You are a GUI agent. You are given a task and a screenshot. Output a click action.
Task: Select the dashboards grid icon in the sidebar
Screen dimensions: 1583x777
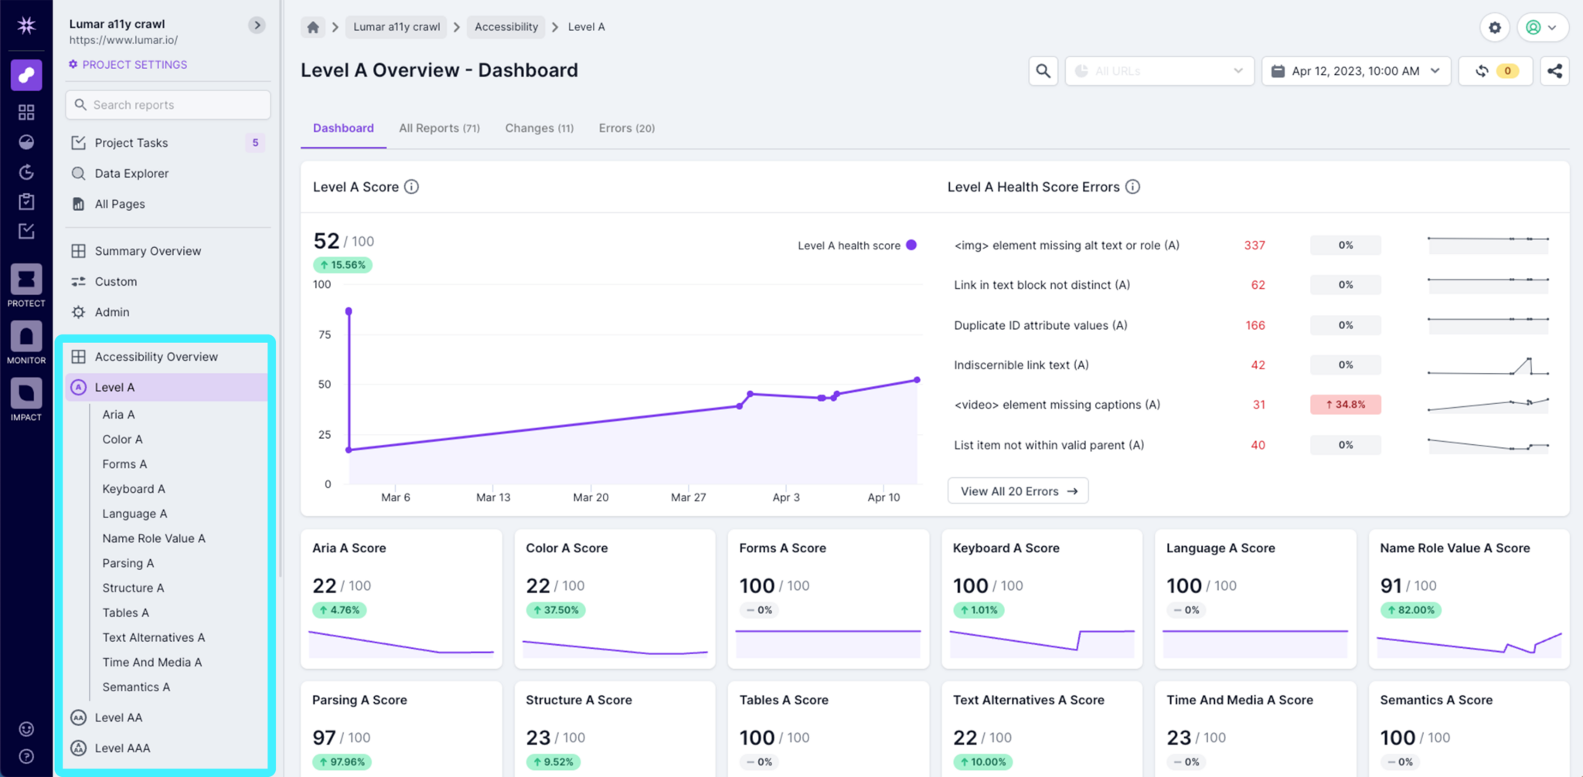pos(26,111)
